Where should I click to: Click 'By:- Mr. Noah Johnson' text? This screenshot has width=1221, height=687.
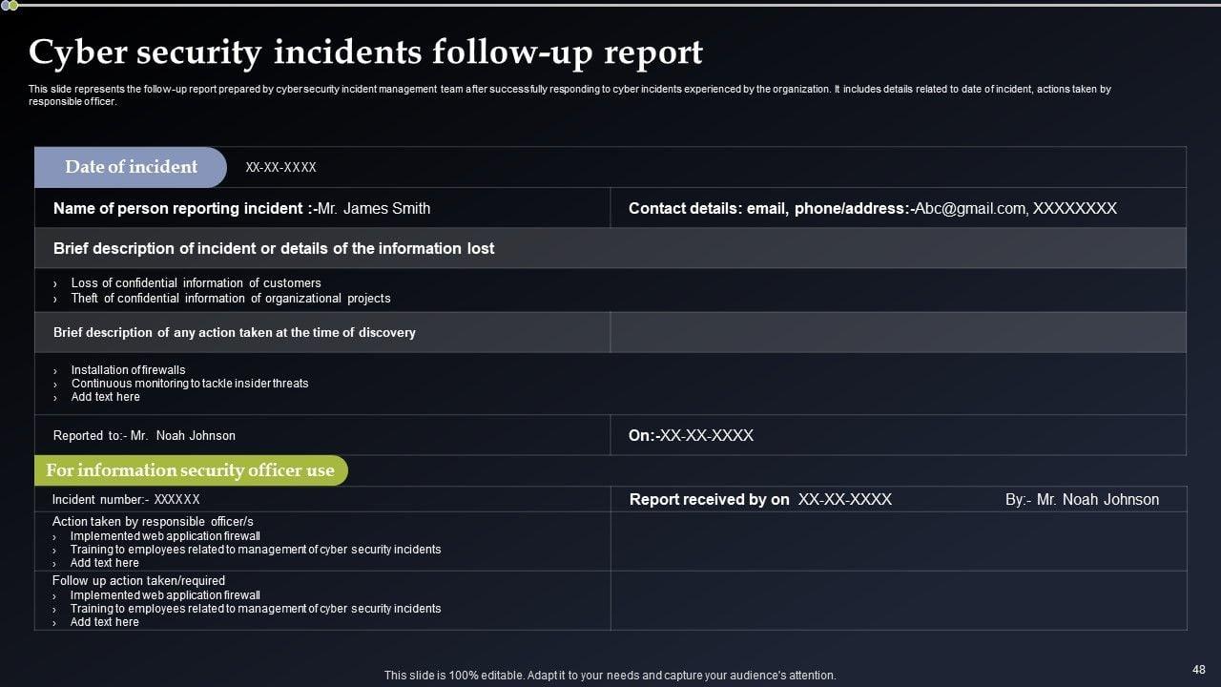click(x=1082, y=499)
